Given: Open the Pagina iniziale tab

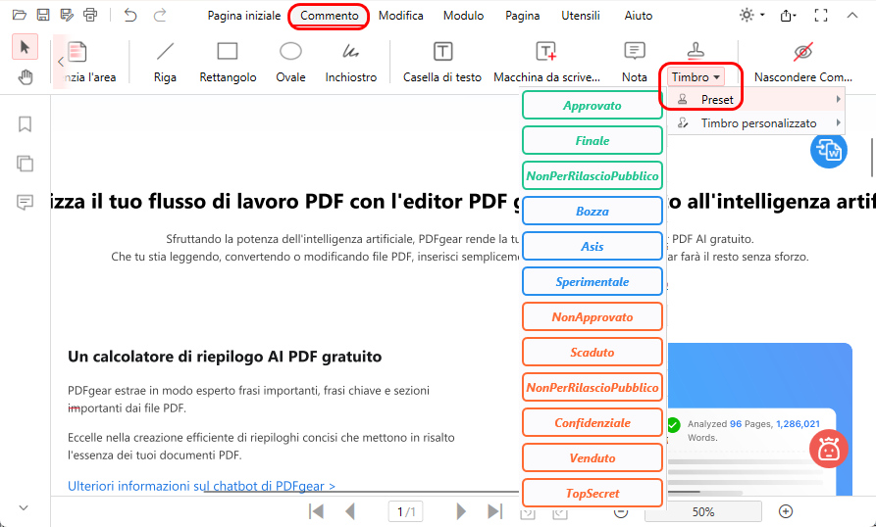Looking at the screenshot, I should coord(244,16).
